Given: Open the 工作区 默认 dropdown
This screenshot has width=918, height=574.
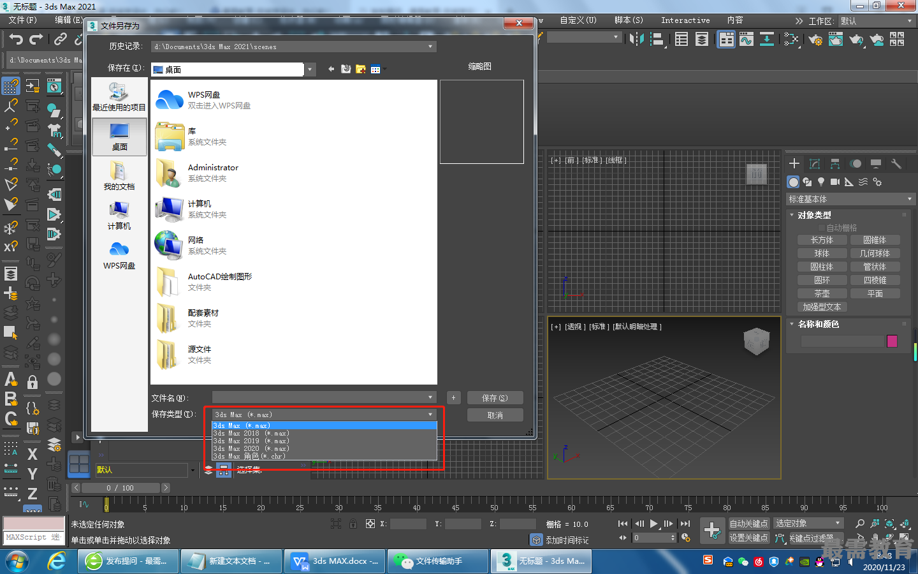Looking at the screenshot, I should click(877, 21).
